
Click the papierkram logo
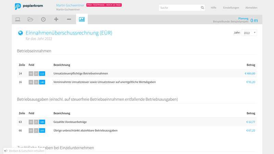click(29, 7)
